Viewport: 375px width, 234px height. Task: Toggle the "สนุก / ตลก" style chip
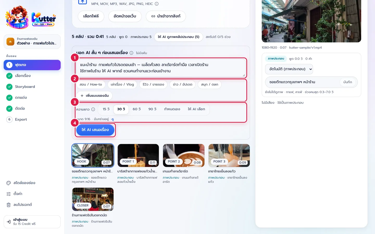click(210, 84)
